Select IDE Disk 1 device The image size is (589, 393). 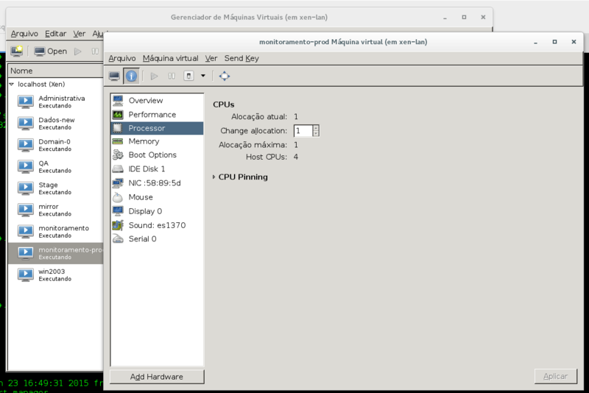coord(157,169)
